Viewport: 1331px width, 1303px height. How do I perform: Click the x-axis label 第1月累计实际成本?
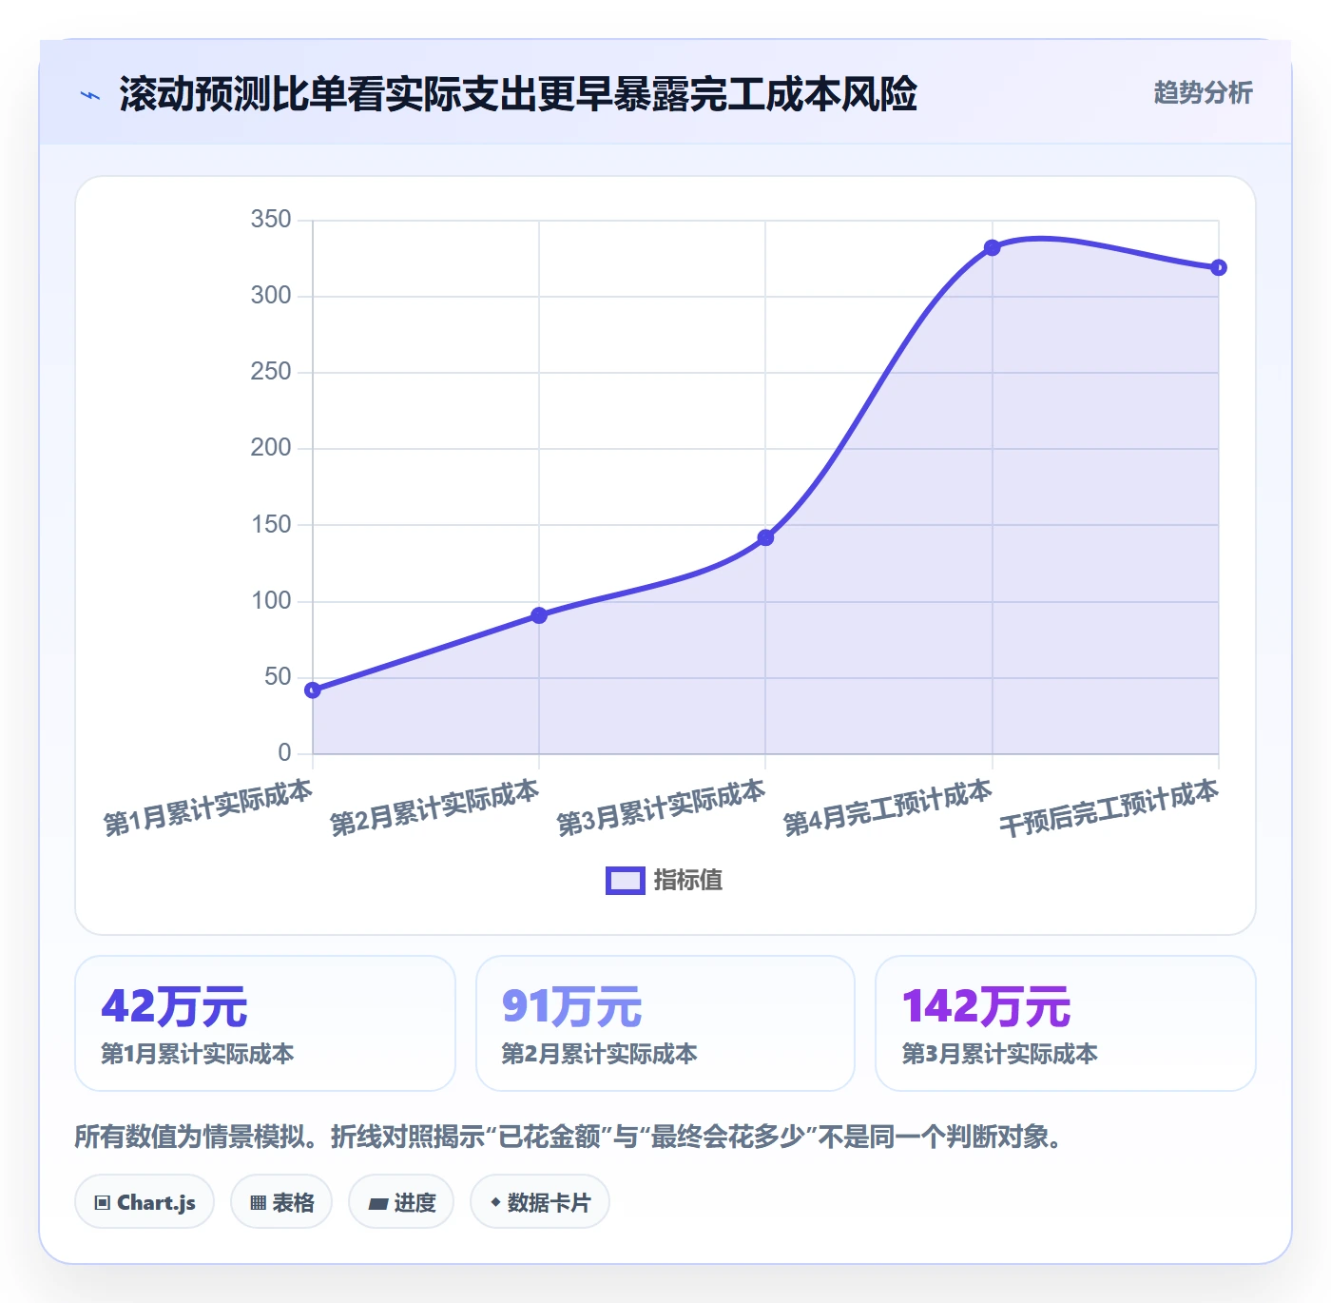coord(208,808)
